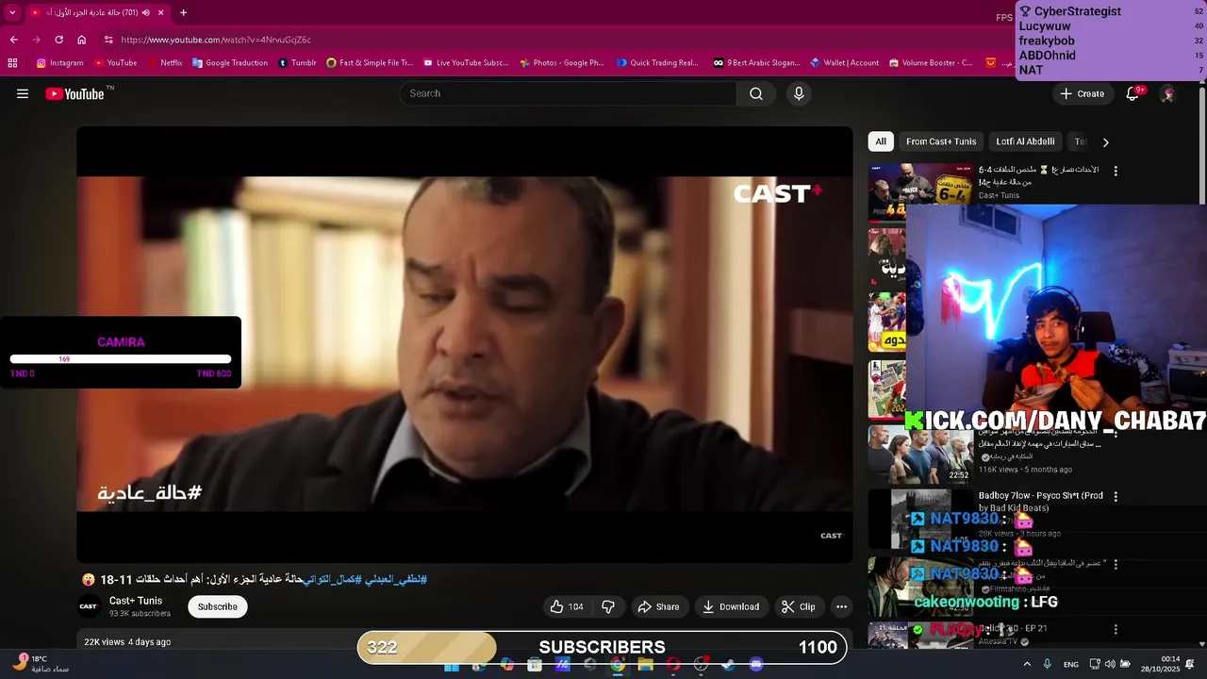Screen dimensions: 1207x679
Task: Open the apps grid in bookmarks bar
Action: 12,63
